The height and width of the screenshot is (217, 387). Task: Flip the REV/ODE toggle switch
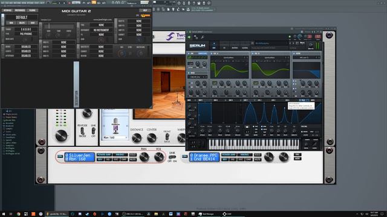click(82, 131)
